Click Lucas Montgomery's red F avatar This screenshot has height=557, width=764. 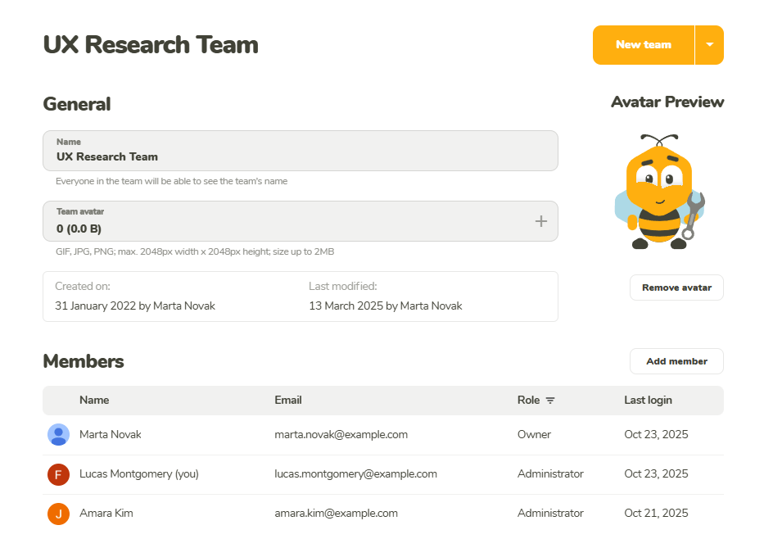tap(58, 474)
